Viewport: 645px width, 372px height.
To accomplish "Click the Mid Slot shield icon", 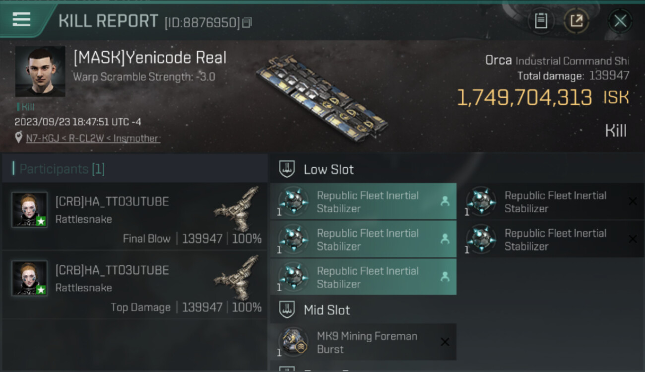I will click(x=287, y=310).
